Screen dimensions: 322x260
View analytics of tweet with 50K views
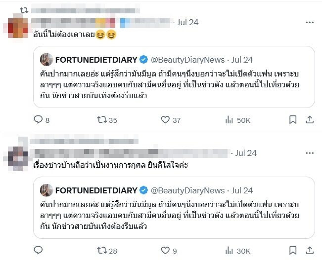pos(230,119)
